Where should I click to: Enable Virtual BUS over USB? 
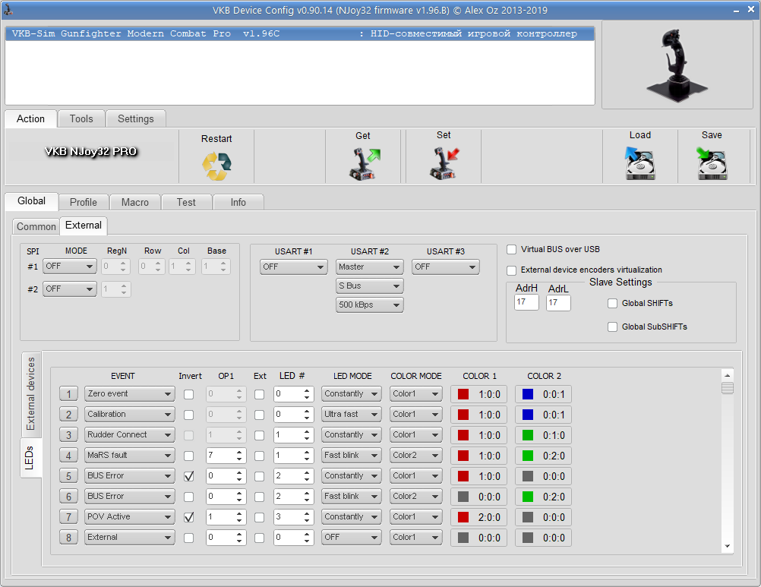(512, 249)
